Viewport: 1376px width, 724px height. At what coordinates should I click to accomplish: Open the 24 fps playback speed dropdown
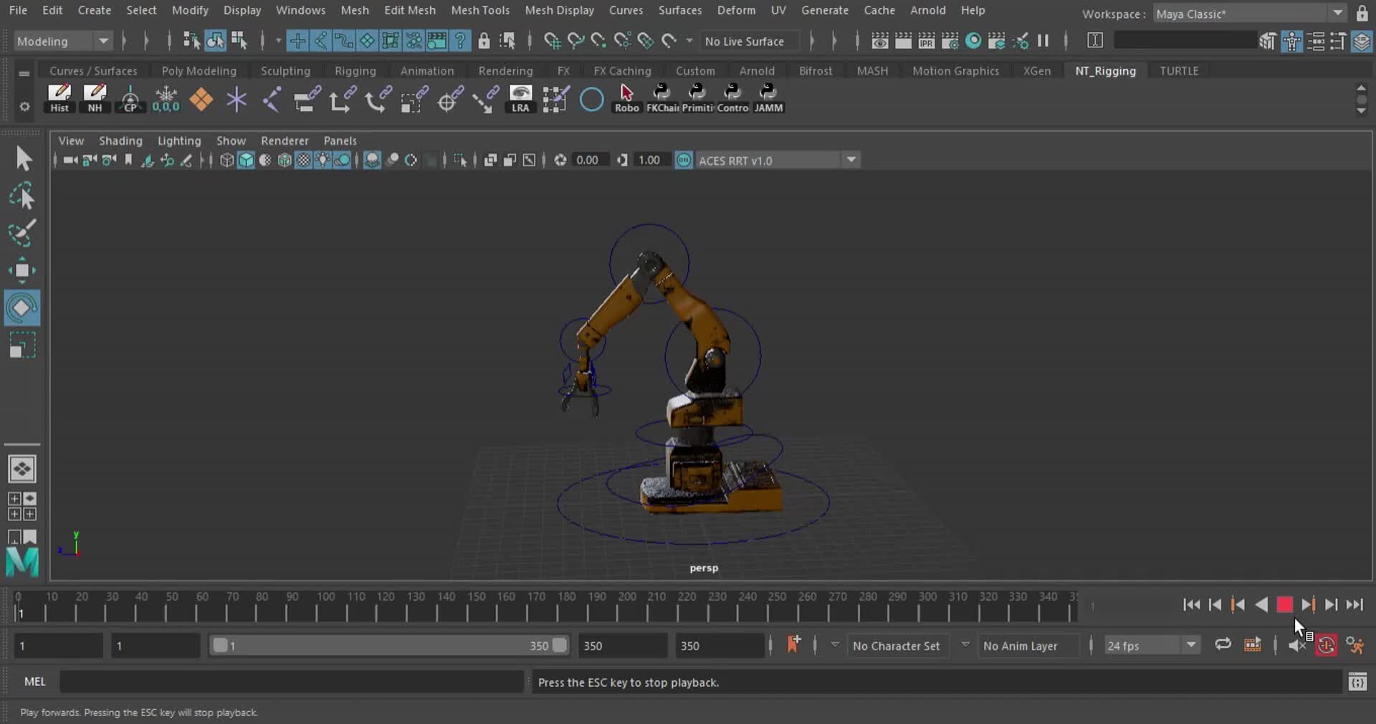(1191, 646)
